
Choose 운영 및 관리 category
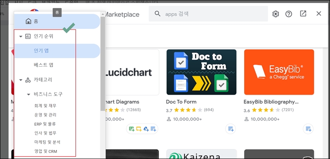click(45, 115)
